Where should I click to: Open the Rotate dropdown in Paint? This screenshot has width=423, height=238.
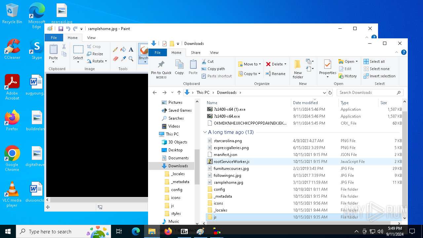[x=97, y=61]
